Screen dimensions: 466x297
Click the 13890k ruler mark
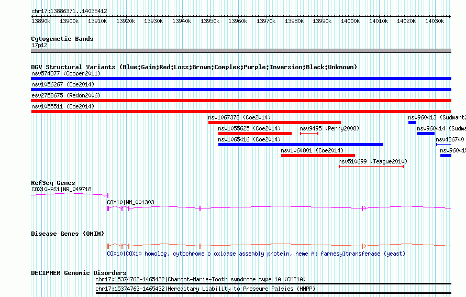[x=41, y=21]
